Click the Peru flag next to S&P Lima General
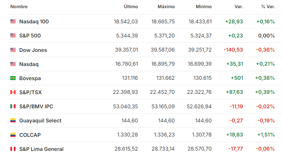Viewport: 282px width, 155px height. (13, 149)
